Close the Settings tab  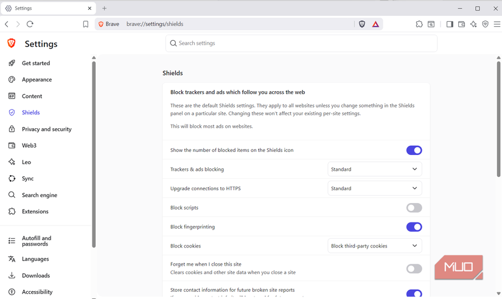(89, 9)
